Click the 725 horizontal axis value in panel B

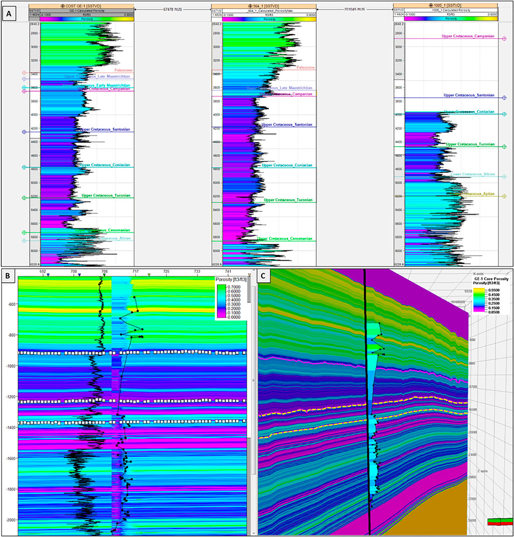(x=166, y=271)
